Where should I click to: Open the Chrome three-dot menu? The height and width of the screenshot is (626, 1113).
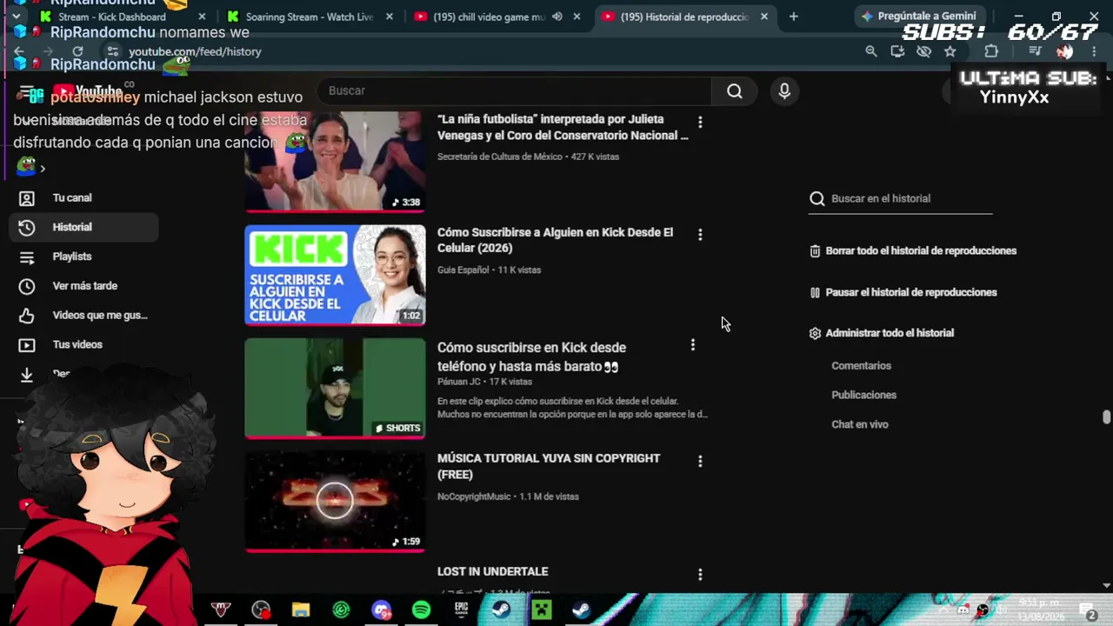(x=1094, y=51)
